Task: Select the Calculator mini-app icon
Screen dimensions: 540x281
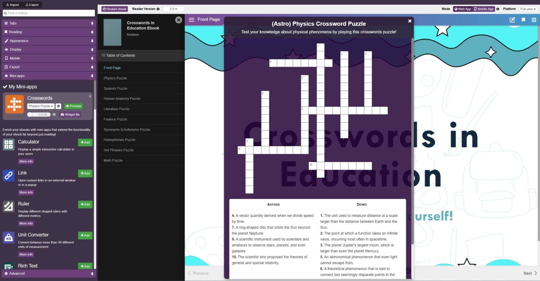Action: click(8, 144)
